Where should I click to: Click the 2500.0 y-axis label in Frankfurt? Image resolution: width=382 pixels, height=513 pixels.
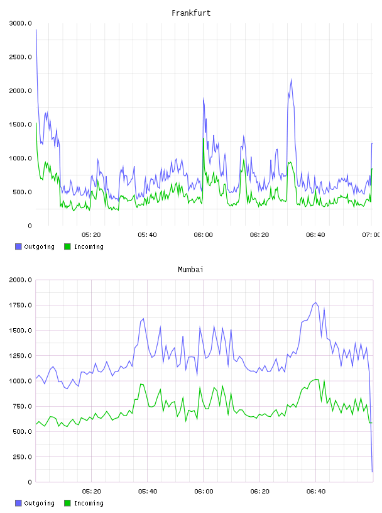click(21, 57)
